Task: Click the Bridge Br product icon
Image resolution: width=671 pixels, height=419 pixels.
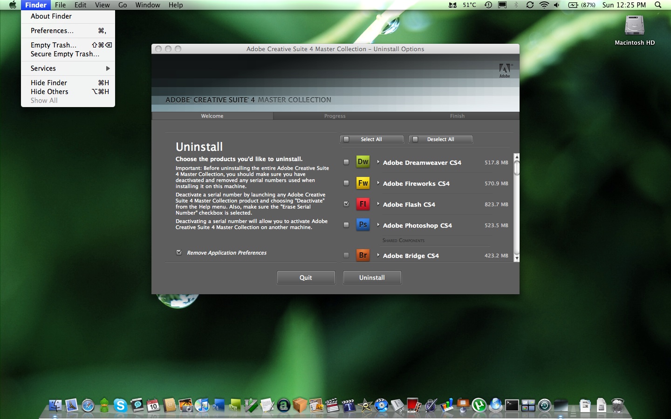Action: tap(363, 255)
